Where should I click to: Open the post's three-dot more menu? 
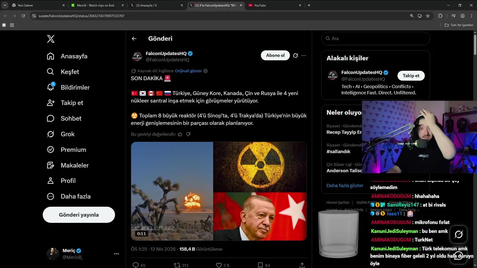tap(304, 55)
